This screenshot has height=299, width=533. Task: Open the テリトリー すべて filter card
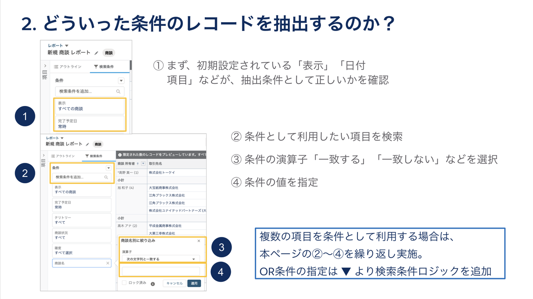tap(81, 220)
